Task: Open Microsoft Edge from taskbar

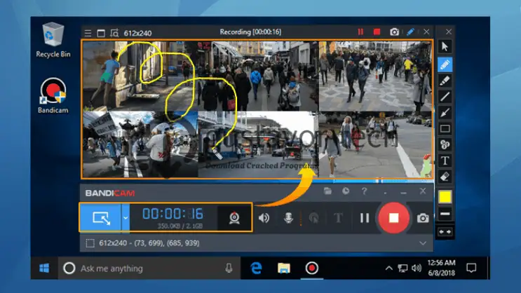Action: pos(256,268)
